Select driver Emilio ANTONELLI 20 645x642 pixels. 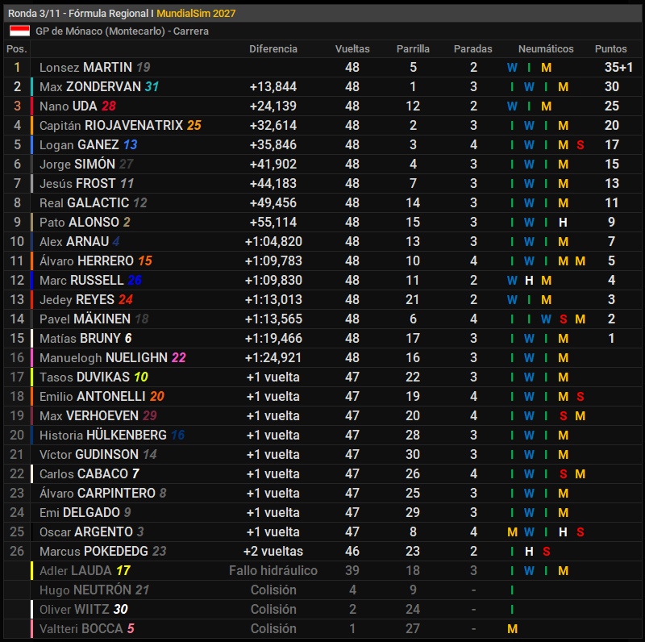102,396
